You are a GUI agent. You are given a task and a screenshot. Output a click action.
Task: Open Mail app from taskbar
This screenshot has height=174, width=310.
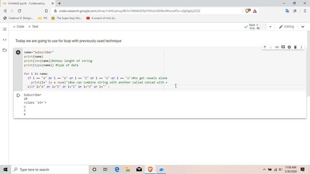tap(139, 170)
